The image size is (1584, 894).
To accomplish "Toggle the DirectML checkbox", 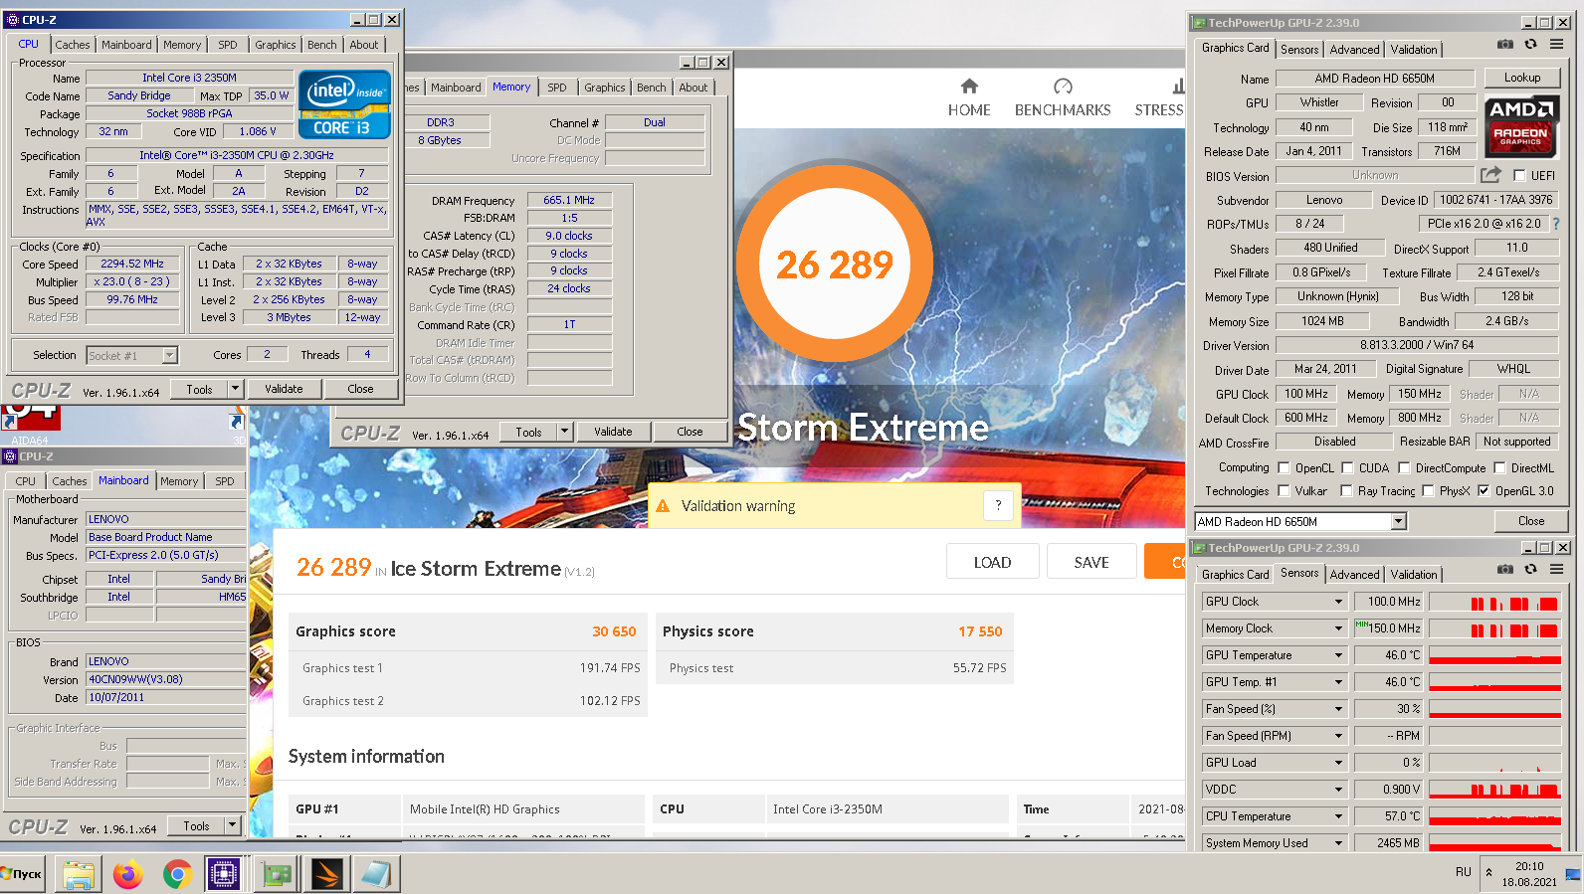I will 1499,468.
